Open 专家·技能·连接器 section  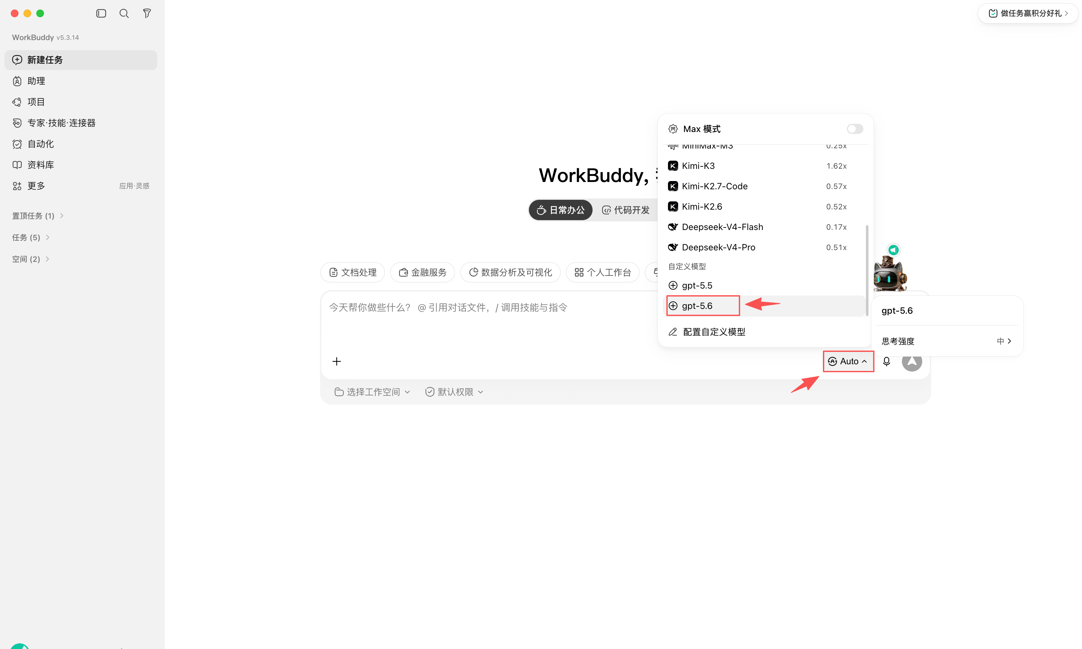(x=81, y=123)
